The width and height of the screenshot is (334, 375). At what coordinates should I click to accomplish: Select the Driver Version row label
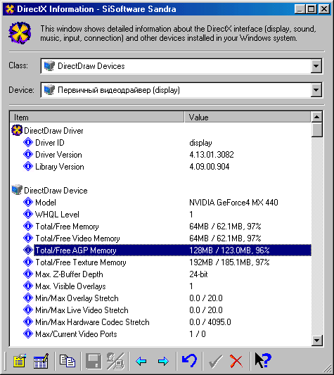[x=58, y=155]
